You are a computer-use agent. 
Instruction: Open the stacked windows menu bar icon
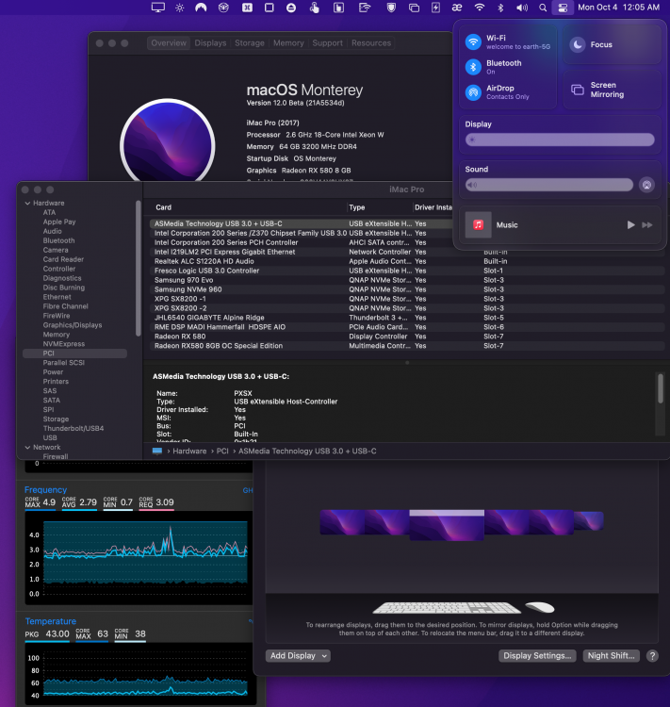click(x=414, y=8)
